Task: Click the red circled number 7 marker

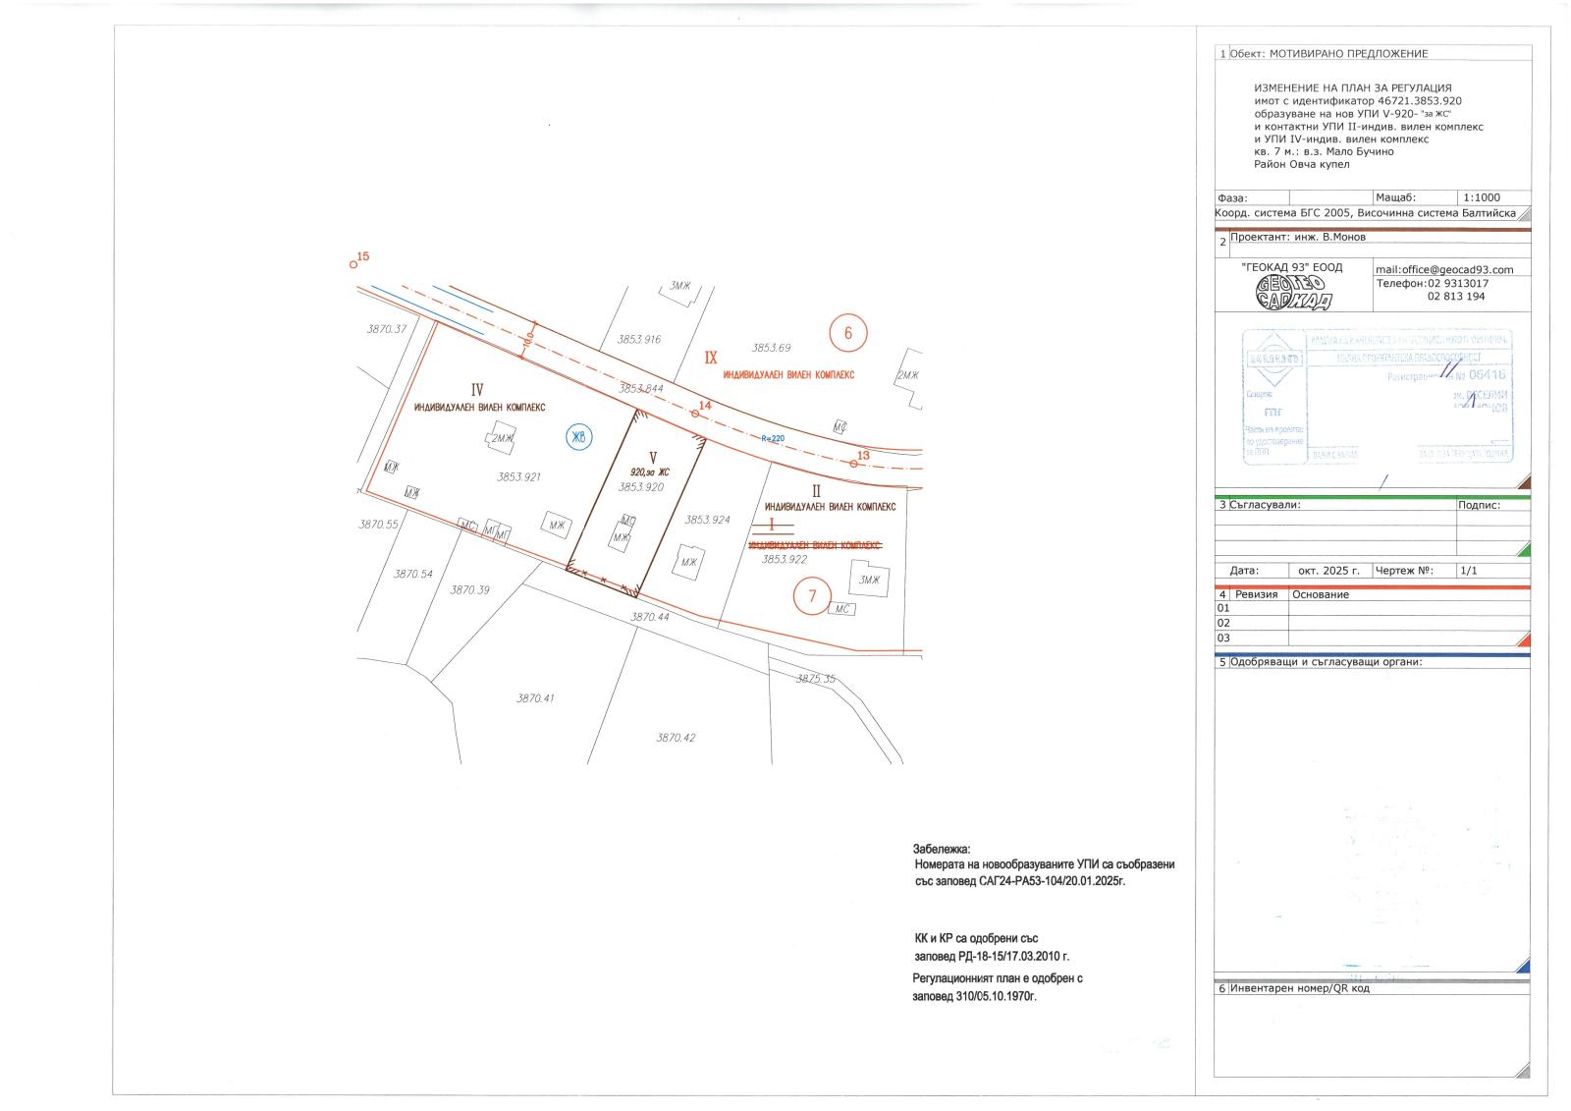Action: coord(812,595)
